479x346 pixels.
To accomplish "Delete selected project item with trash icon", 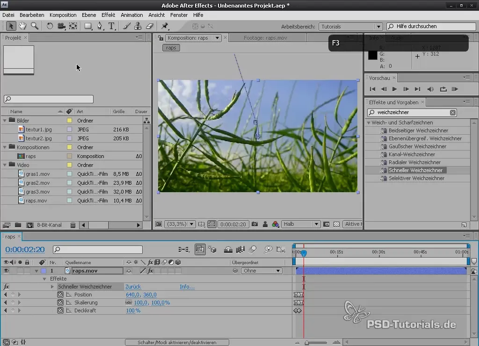I will coord(73,225).
